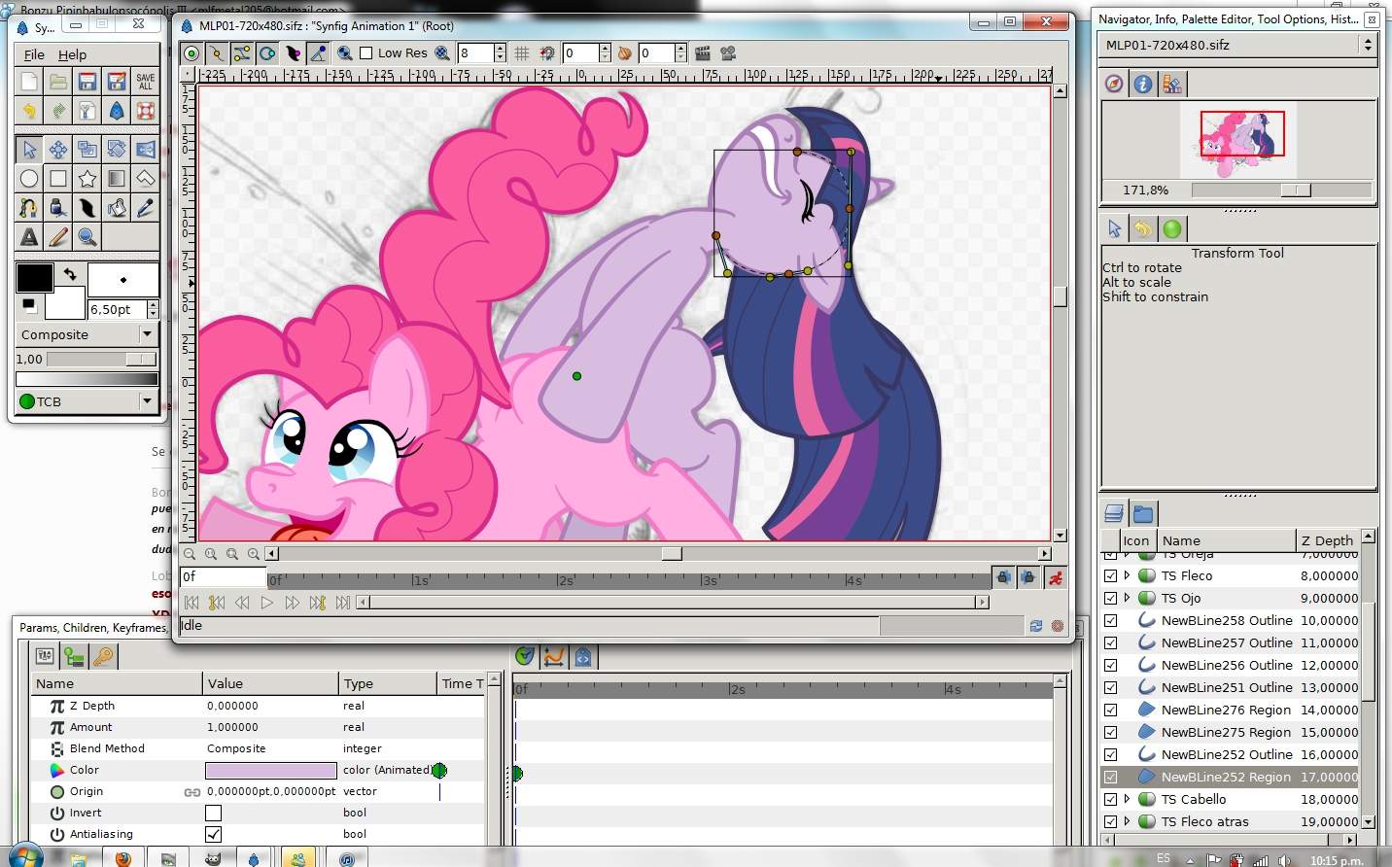This screenshot has width=1392, height=867.
Task: Toggle animation mode at timebar end
Action: tap(1056, 578)
